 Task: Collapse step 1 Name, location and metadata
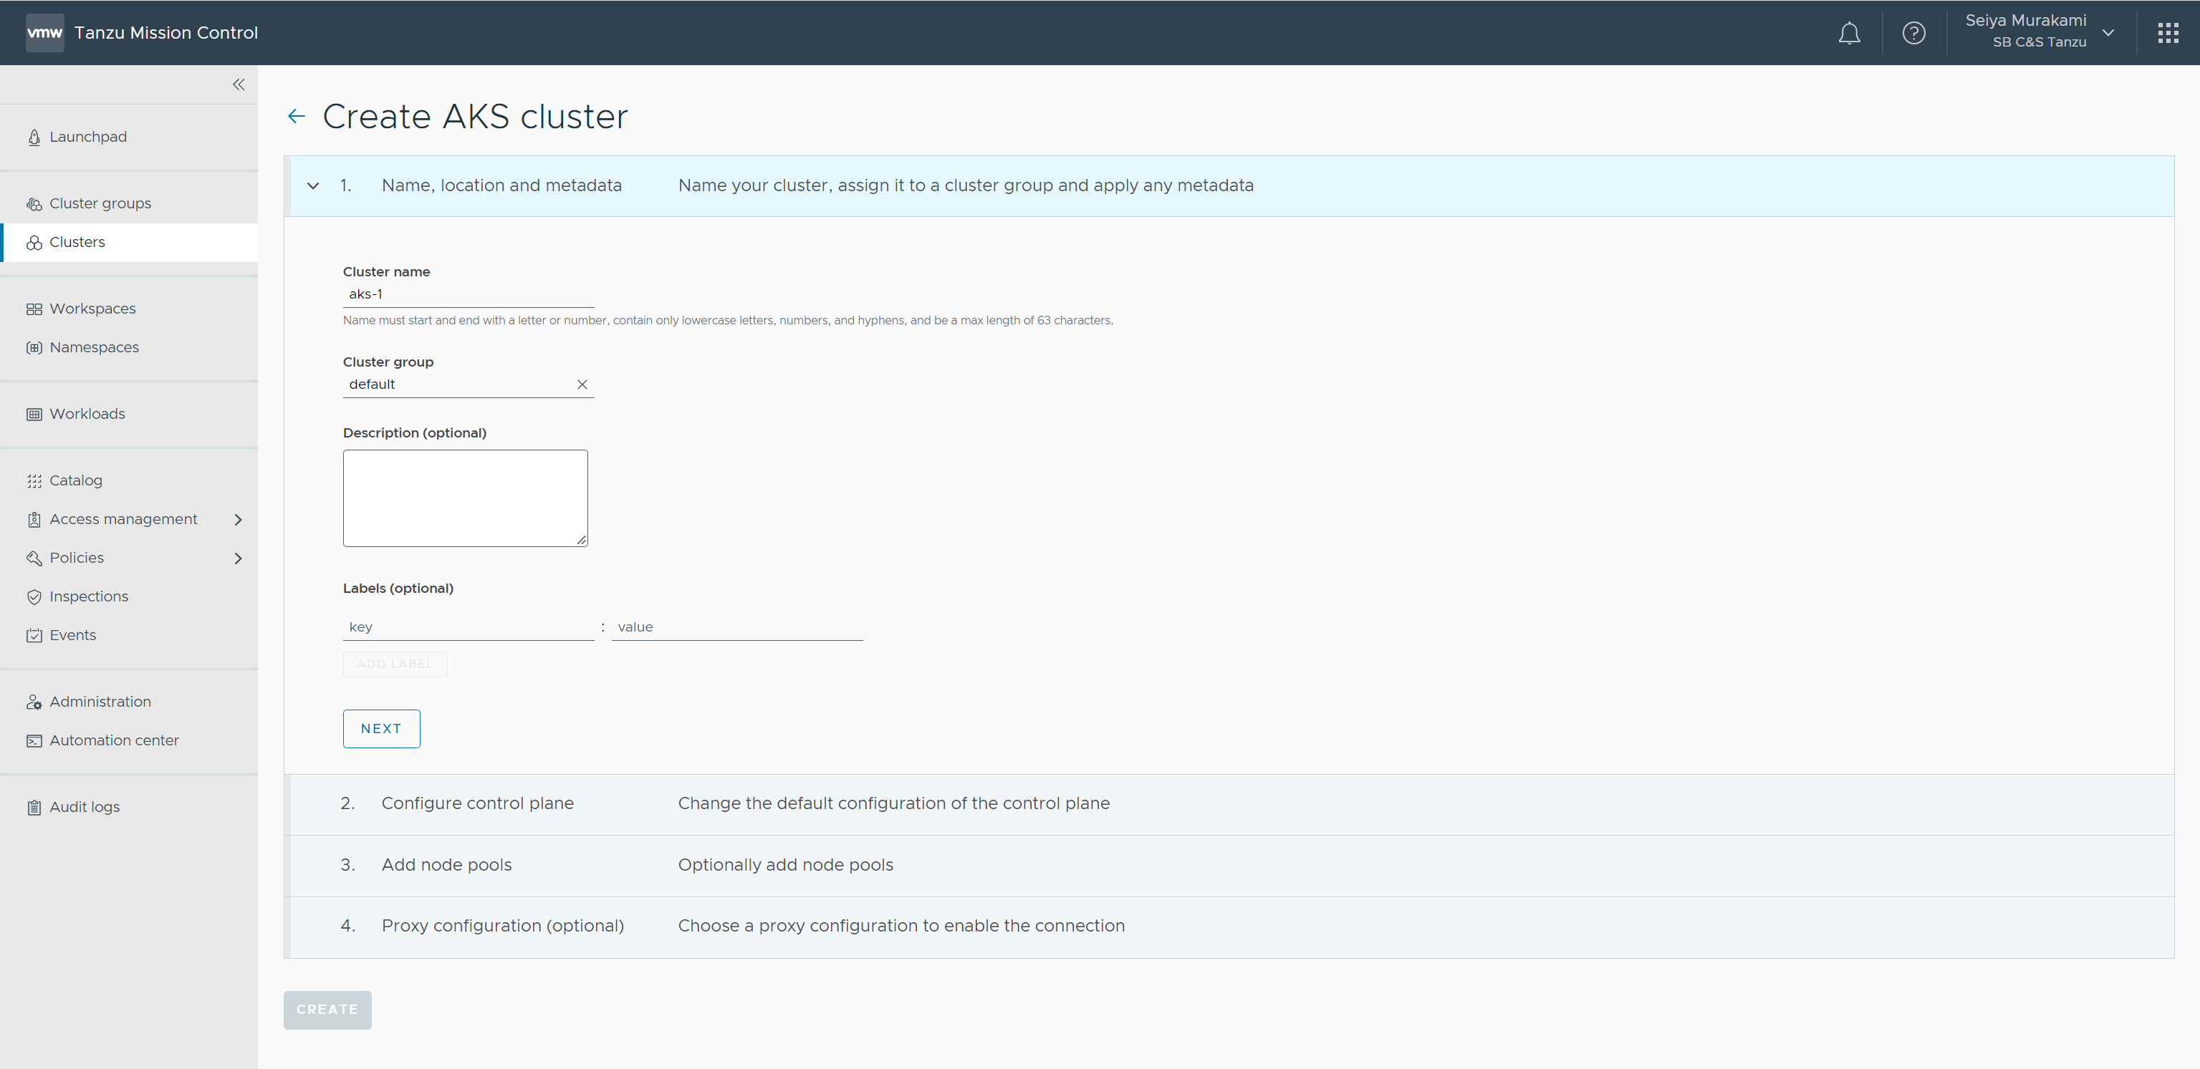(x=314, y=186)
